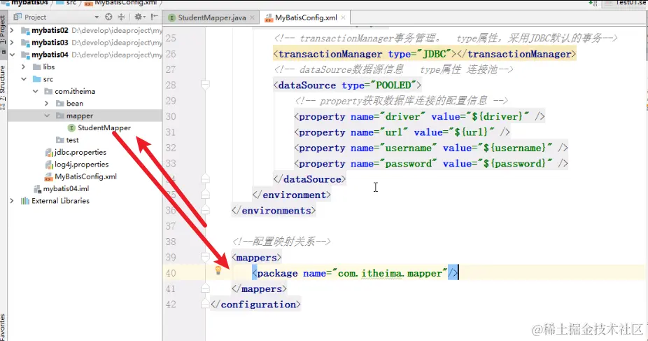
Task: Click fold marker at closing environments line 36
Action: (x=205, y=210)
